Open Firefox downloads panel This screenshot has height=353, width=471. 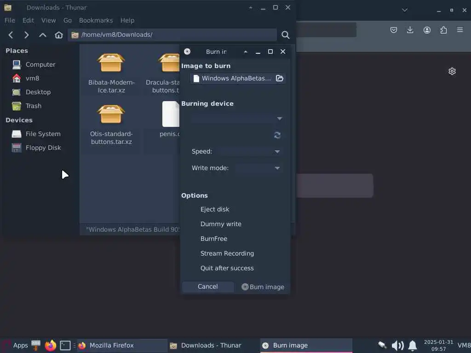pyautogui.click(x=410, y=30)
